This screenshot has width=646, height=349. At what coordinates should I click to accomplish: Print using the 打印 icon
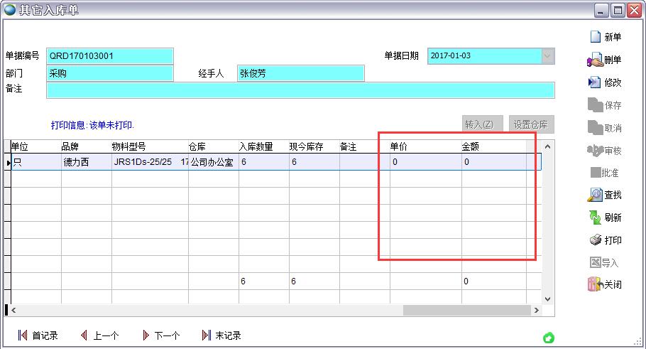click(x=595, y=240)
